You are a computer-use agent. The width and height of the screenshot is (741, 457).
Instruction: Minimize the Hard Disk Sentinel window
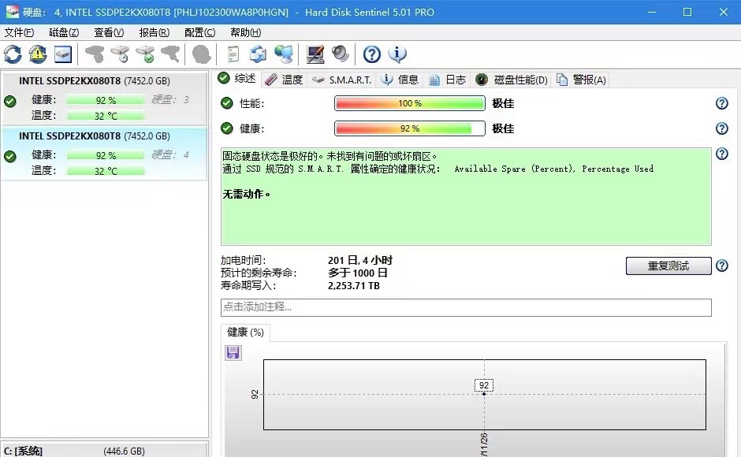[x=652, y=12]
